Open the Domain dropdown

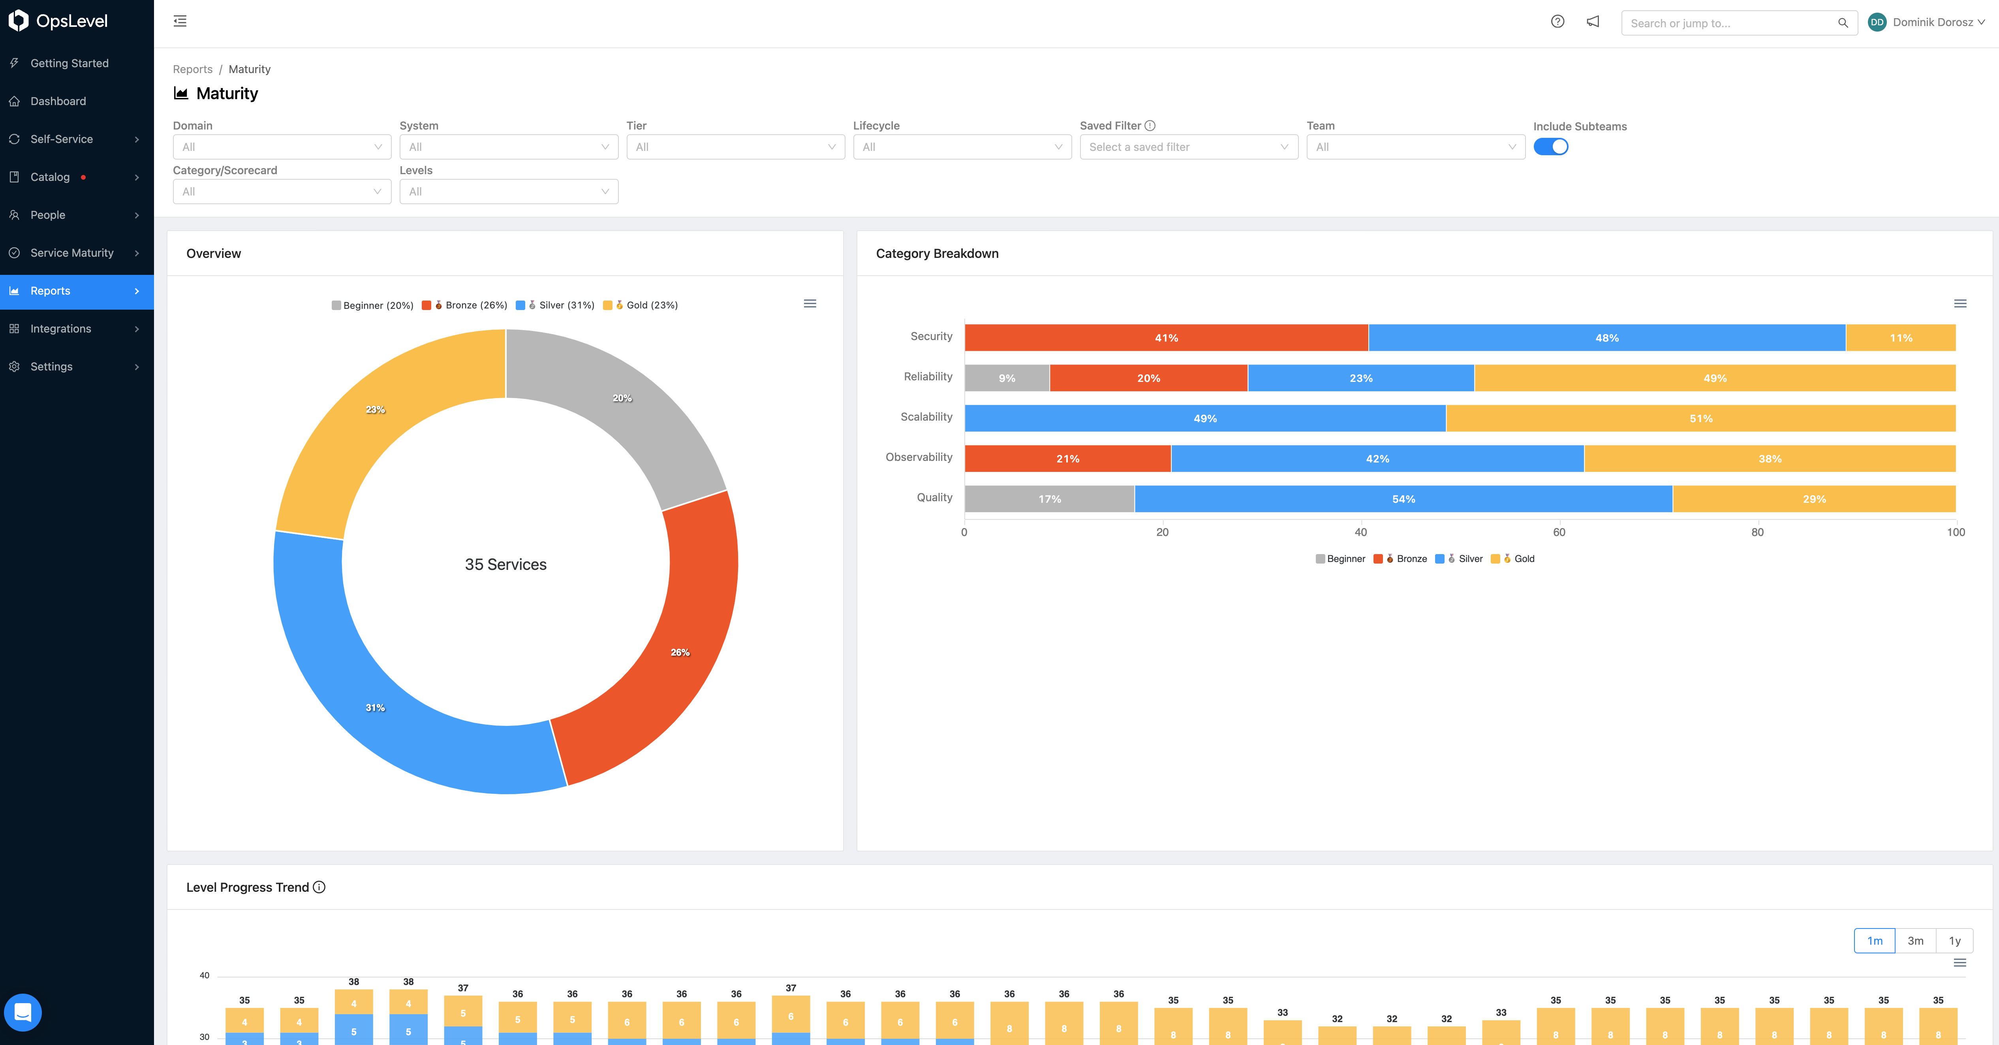point(282,147)
